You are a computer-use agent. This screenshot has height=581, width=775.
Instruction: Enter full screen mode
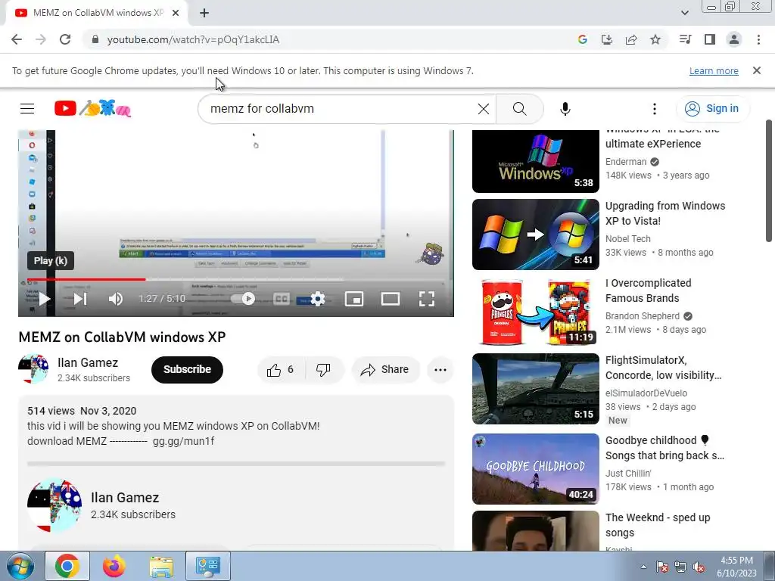click(427, 299)
